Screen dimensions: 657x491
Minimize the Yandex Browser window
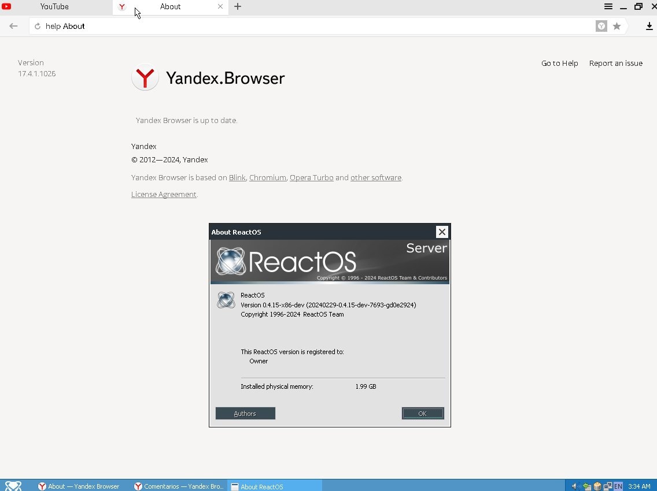pos(623,7)
